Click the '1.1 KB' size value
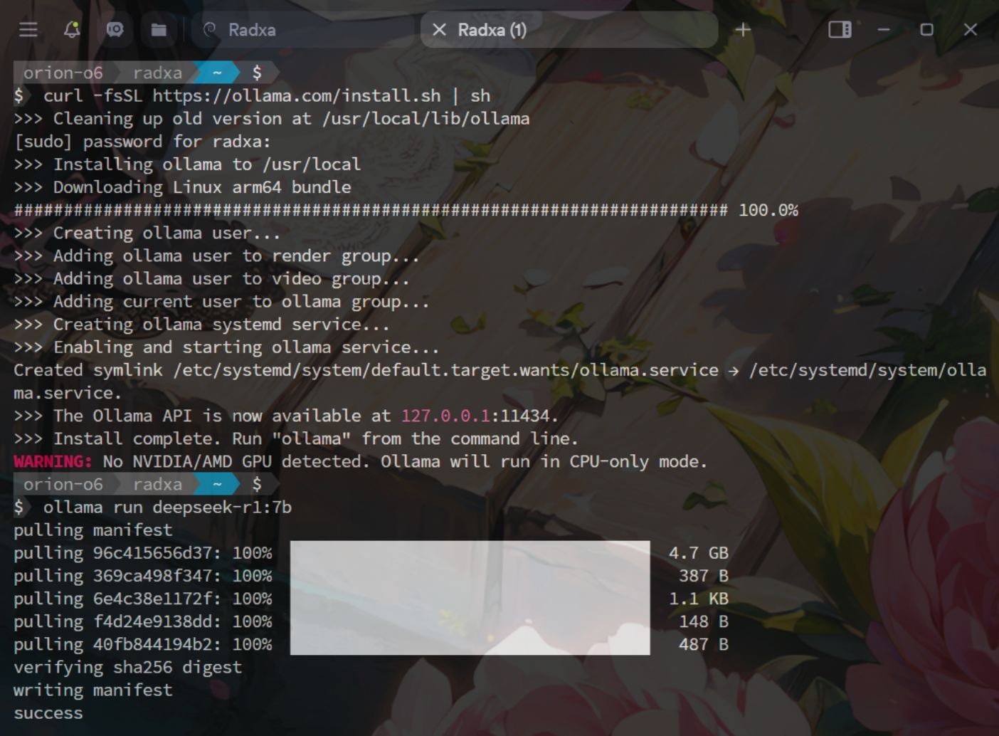 (699, 599)
